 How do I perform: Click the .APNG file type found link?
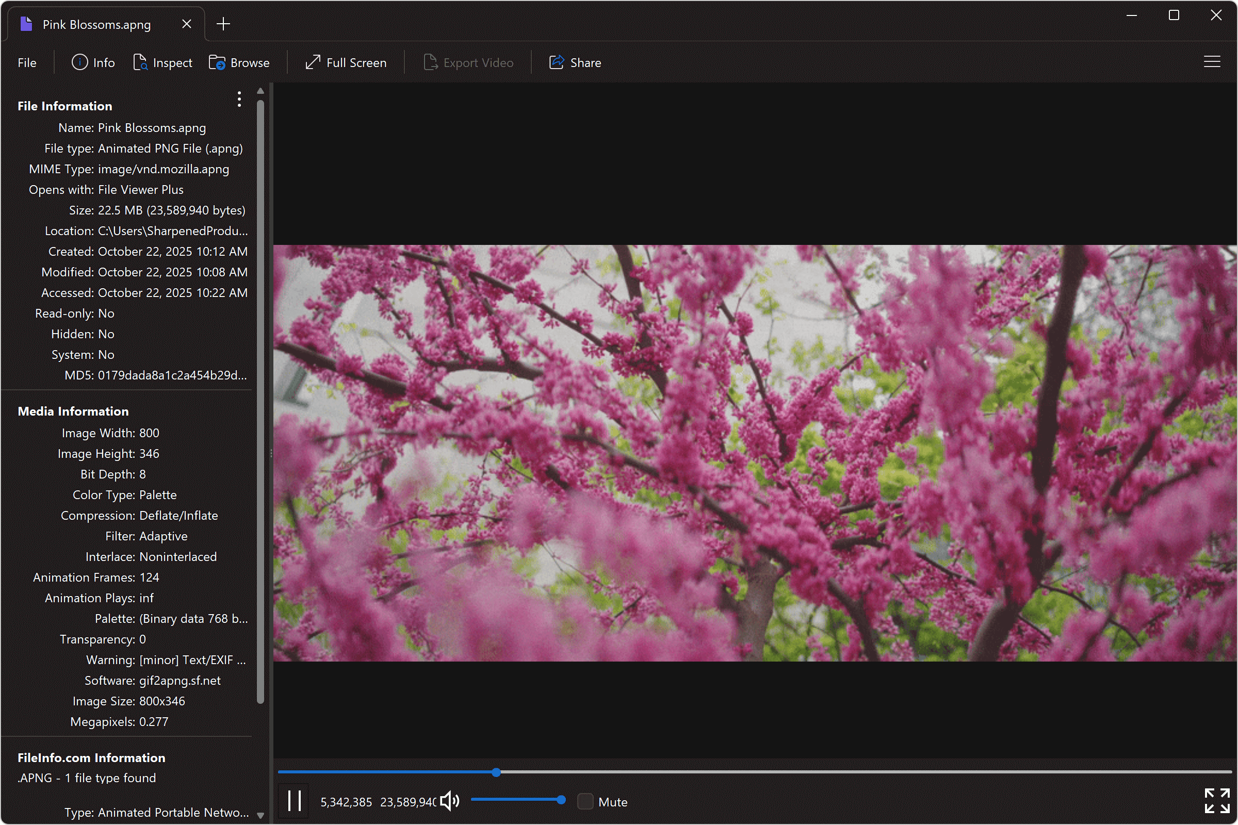pos(86,778)
